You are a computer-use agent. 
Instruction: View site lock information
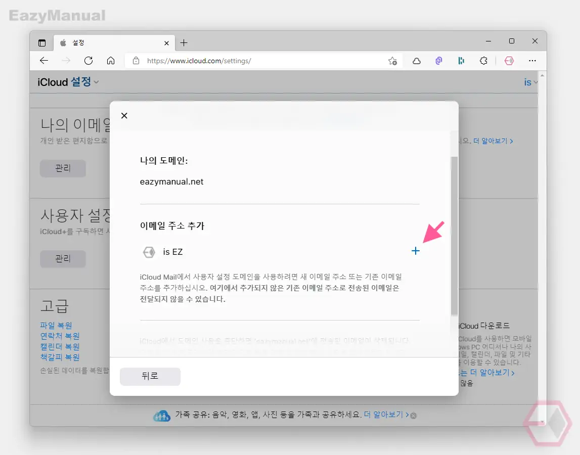[136, 61]
